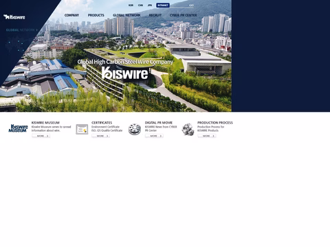The height and width of the screenshot is (247, 330).
Task: Click MORE under Certificates
Action: [101, 136]
